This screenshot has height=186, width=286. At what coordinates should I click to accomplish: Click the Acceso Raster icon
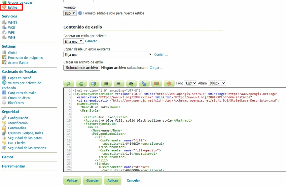(4, 62)
